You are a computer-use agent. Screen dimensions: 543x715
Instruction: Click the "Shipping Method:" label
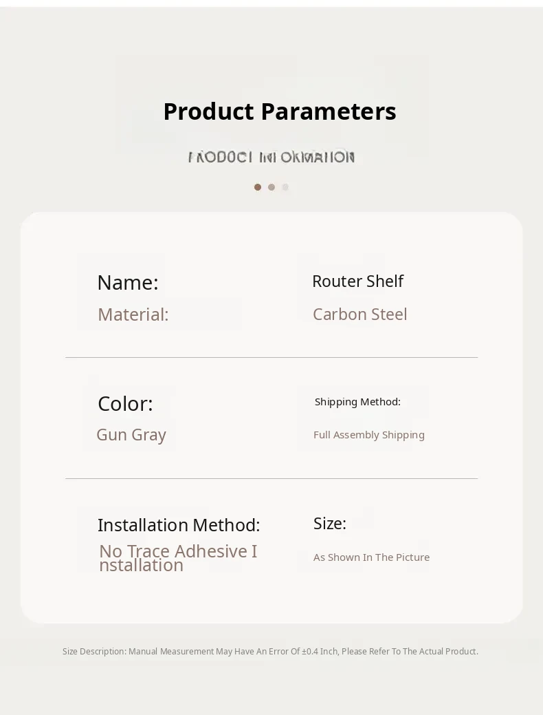pos(357,402)
